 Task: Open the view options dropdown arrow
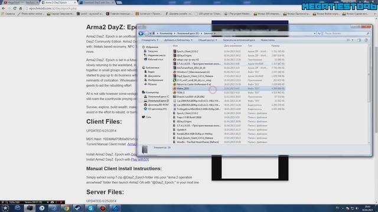click(x=353, y=40)
